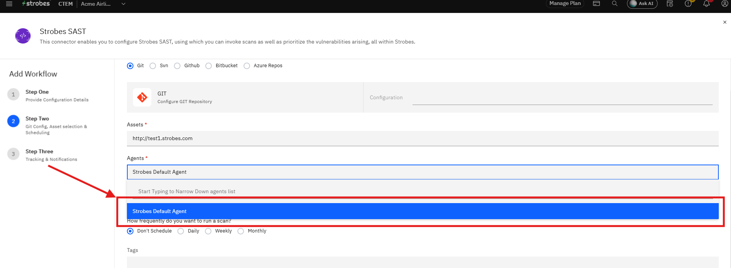Screen dimensions: 731x268
Task: Go to Step Two Git Config
Action: tap(48, 125)
